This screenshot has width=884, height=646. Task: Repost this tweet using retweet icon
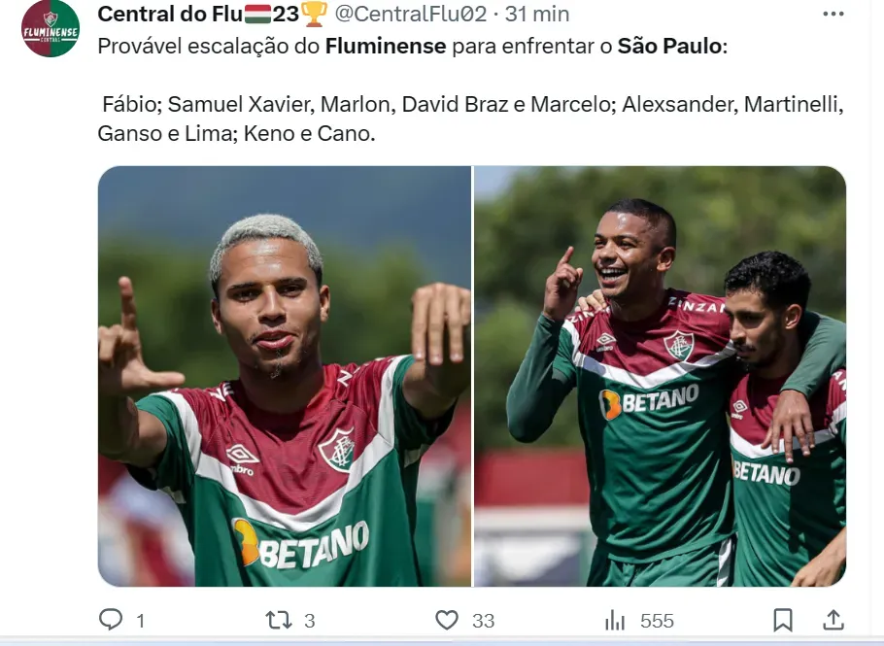coord(279,620)
